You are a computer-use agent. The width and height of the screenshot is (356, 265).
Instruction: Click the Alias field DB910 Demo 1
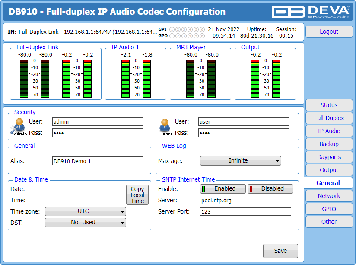[x=98, y=161]
